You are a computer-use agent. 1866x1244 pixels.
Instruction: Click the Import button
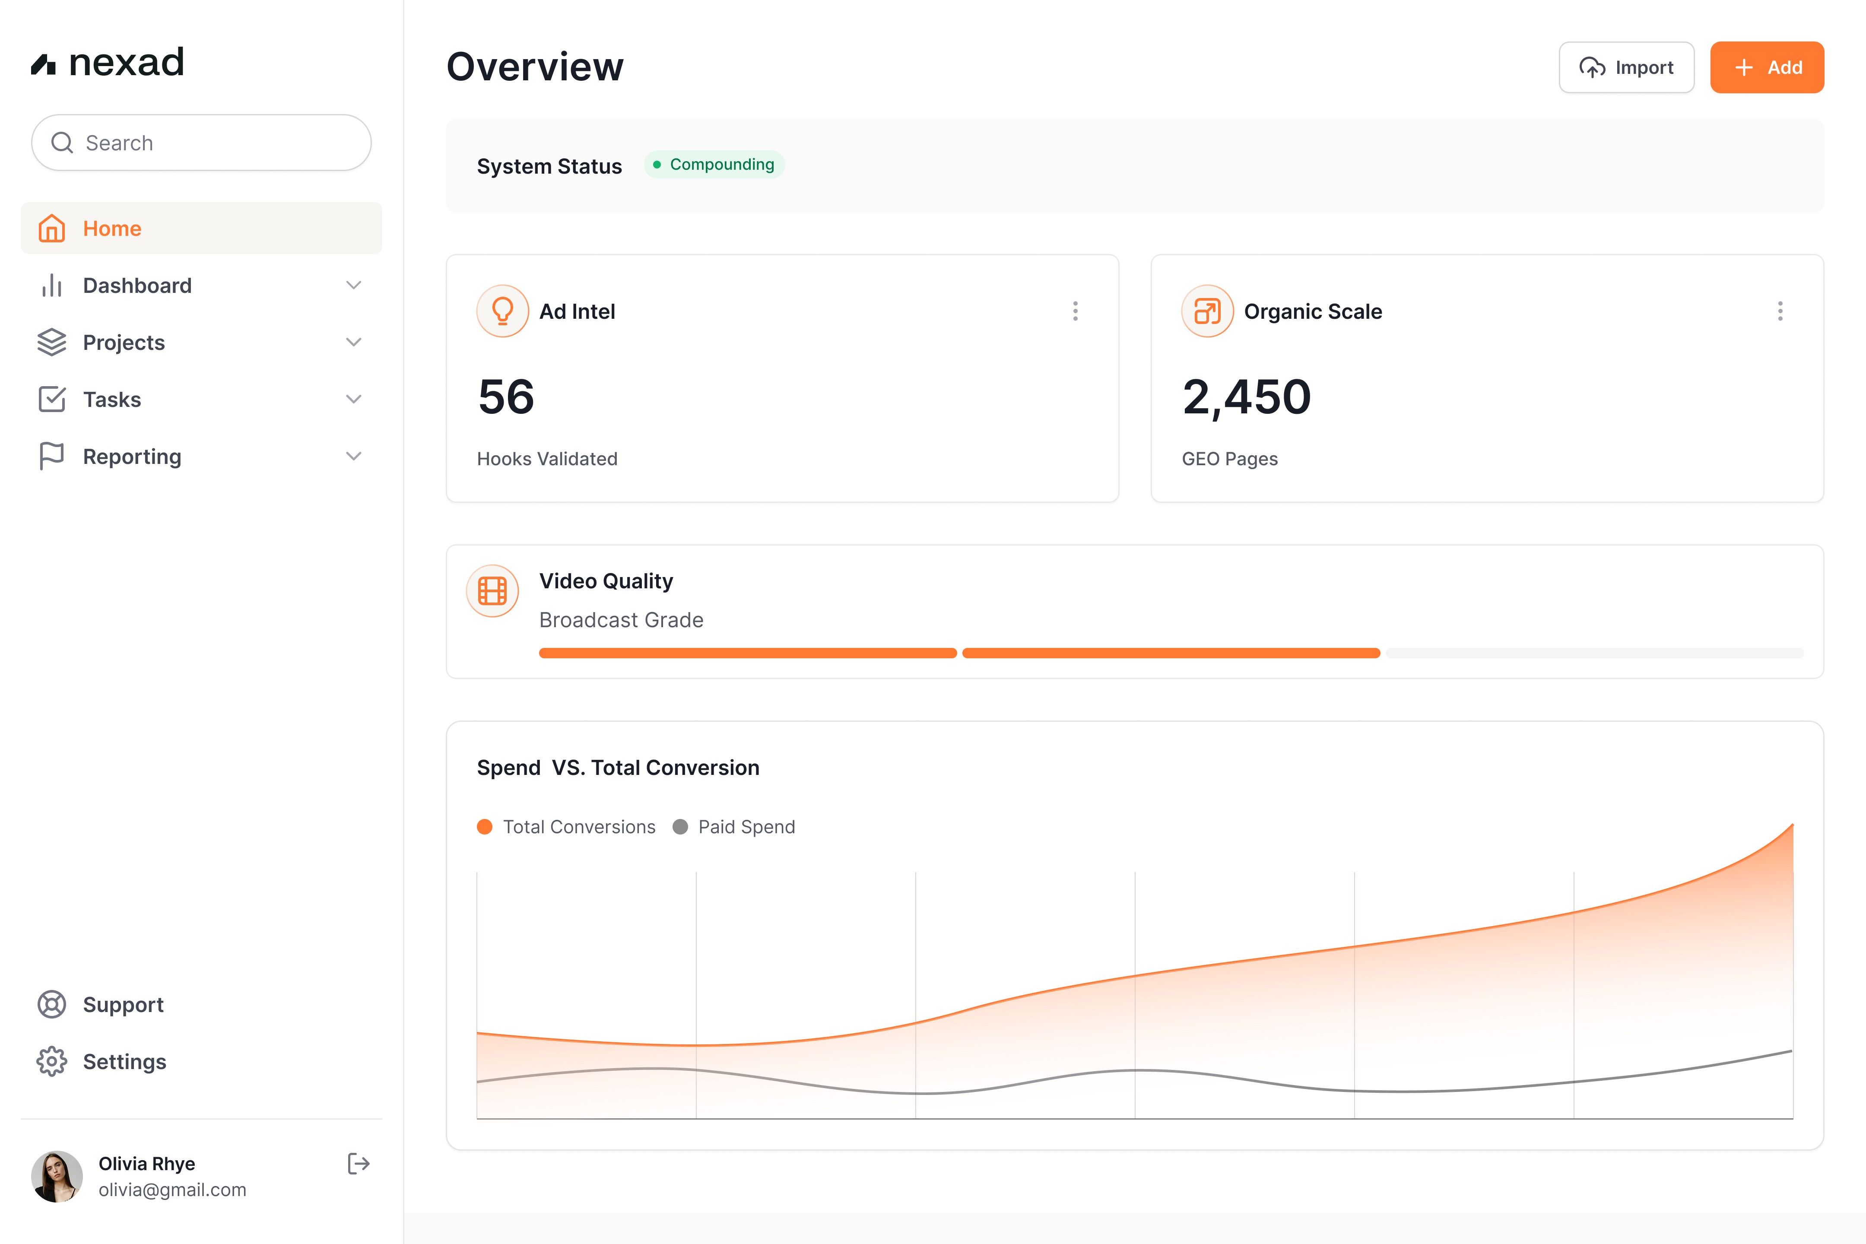[x=1625, y=67]
